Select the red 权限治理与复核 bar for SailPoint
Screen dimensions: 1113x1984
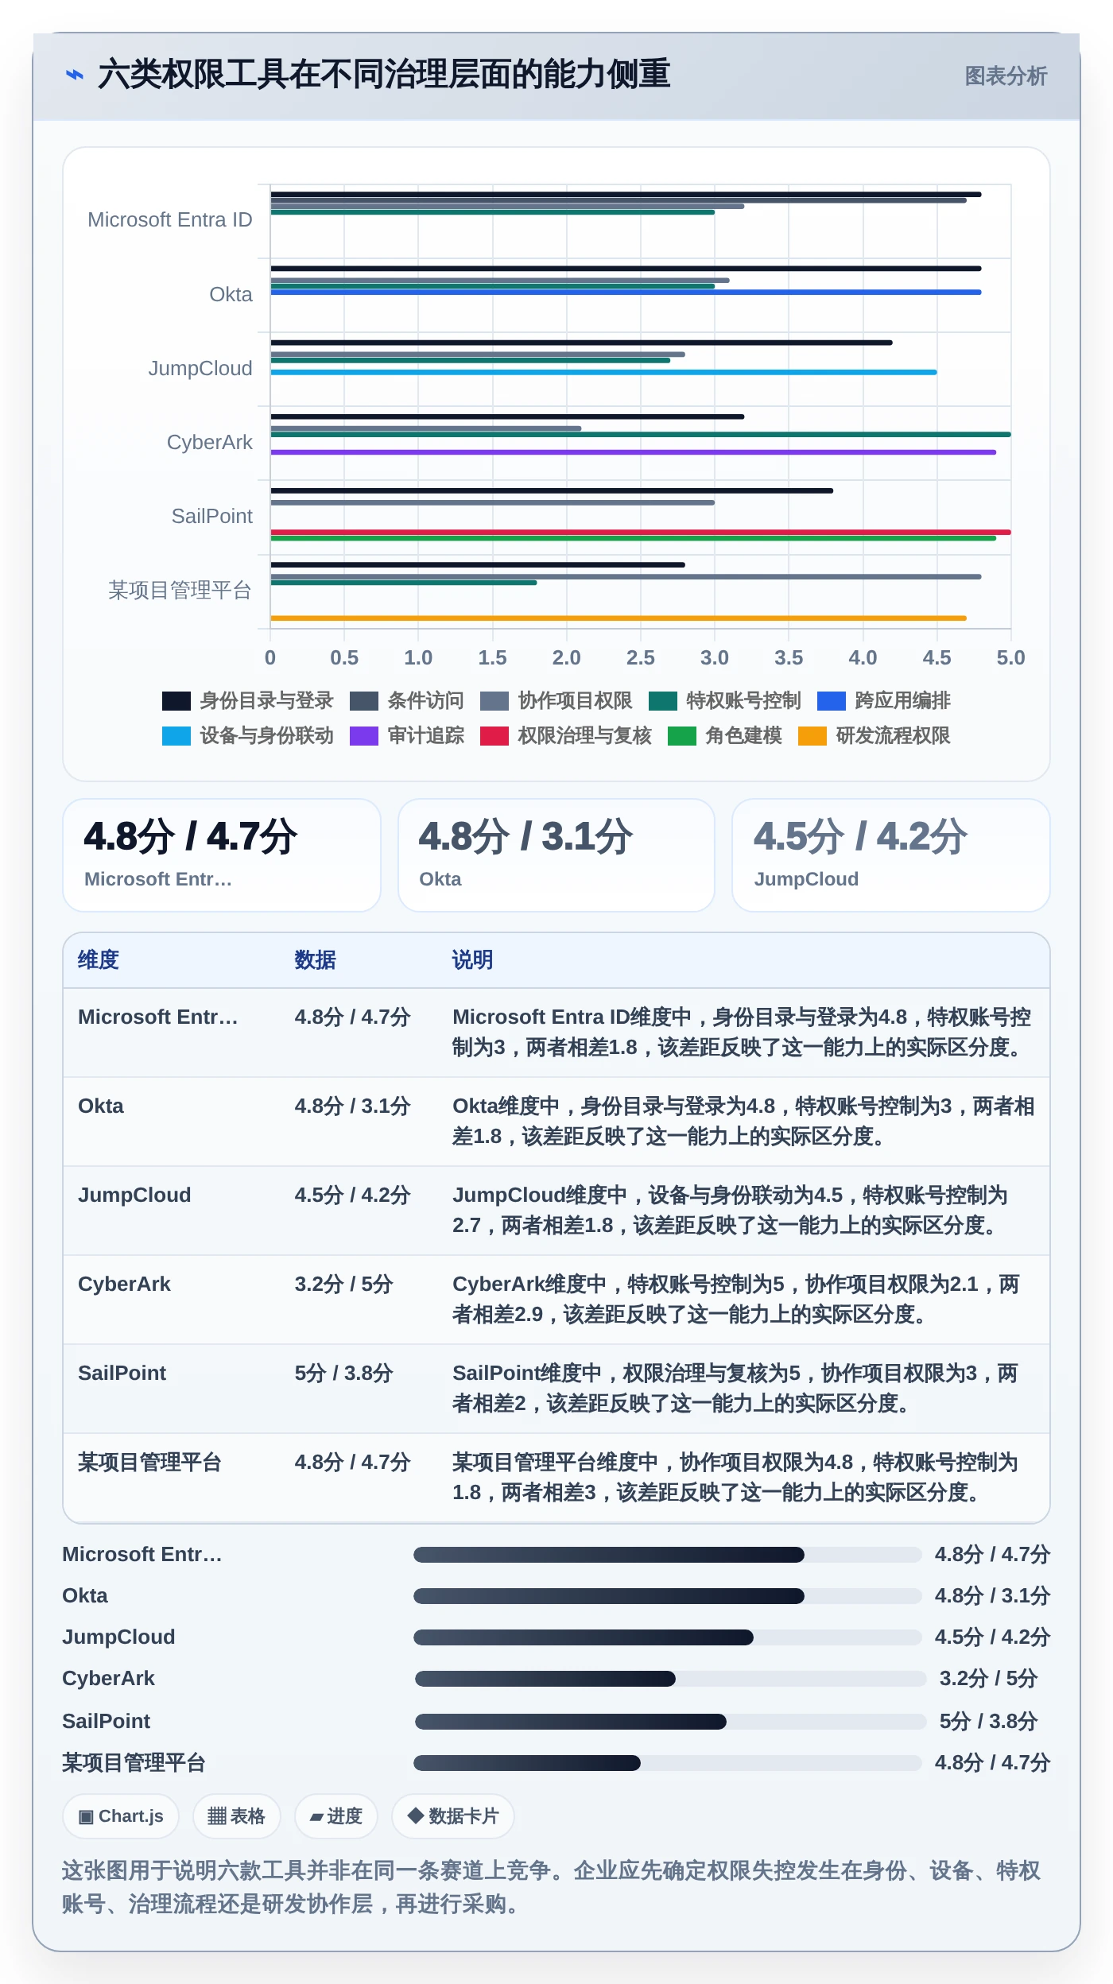coord(641,532)
